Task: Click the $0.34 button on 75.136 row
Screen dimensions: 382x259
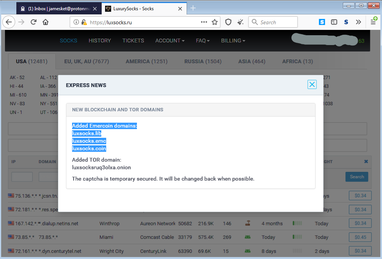Action: [x=360, y=195]
